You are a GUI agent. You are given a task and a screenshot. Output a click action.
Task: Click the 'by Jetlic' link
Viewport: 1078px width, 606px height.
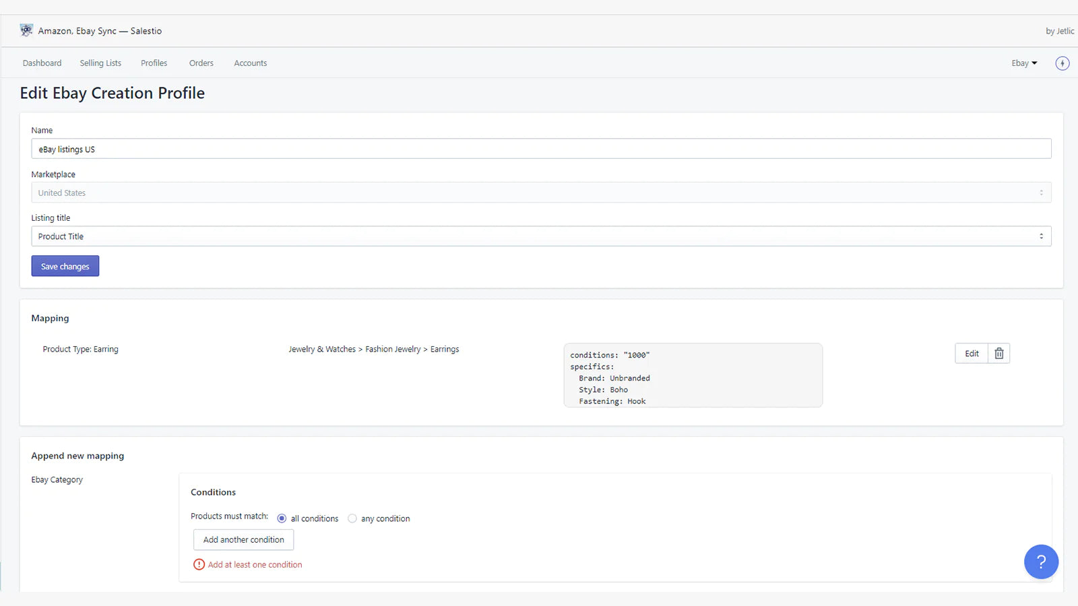[1058, 31]
